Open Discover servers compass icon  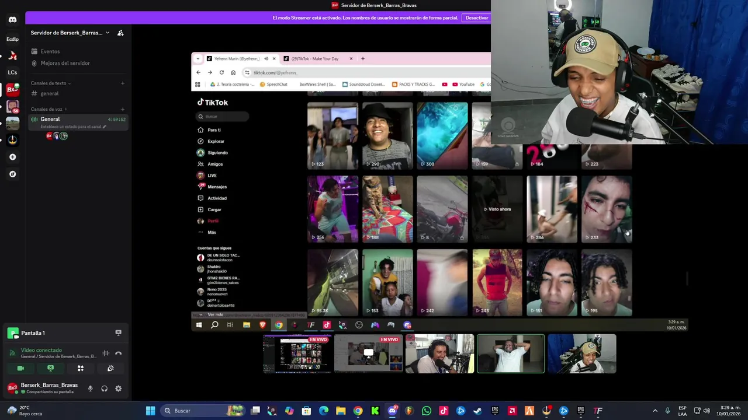pos(12,174)
